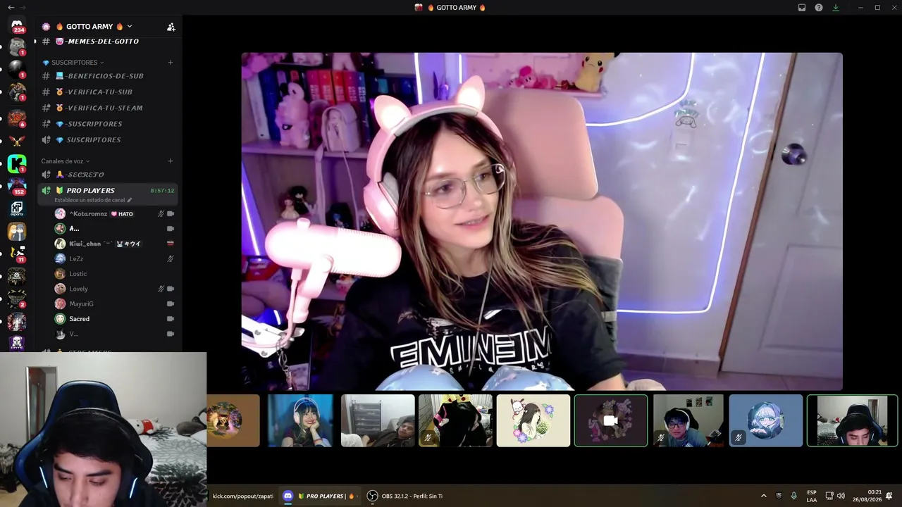Viewport: 902px width, 507px height.
Task: Select last thumbnail showing blue gaming chair
Action: click(x=852, y=420)
